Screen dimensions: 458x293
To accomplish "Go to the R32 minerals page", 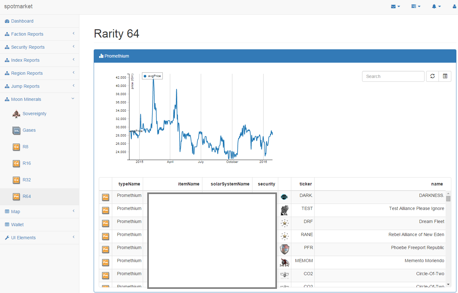I will [27, 180].
